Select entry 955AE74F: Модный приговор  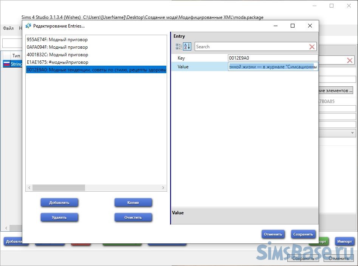(x=57, y=40)
